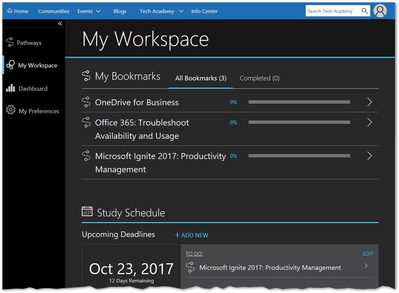Open OneDrive for Business via chevron
The width and height of the screenshot is (399, 293).
tap(370, 102)
